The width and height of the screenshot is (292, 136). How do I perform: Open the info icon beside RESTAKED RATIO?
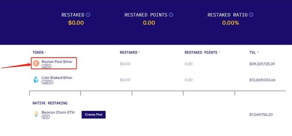(x=251, y=15)
